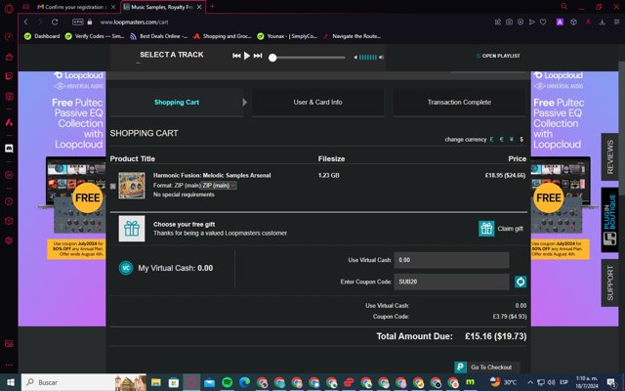Open the Harmonic Fusion product thumbnail

(132, 186)
